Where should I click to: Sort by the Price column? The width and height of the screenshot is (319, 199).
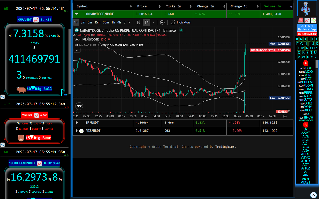click(148, 6)
